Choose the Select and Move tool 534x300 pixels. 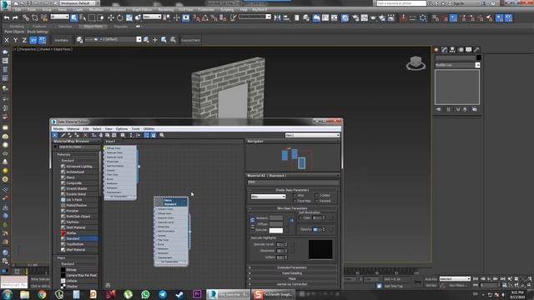click(x=111, y=17)
